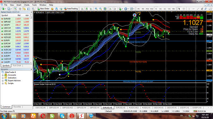Switch to the Tick Chart tab

coord(17,66)
